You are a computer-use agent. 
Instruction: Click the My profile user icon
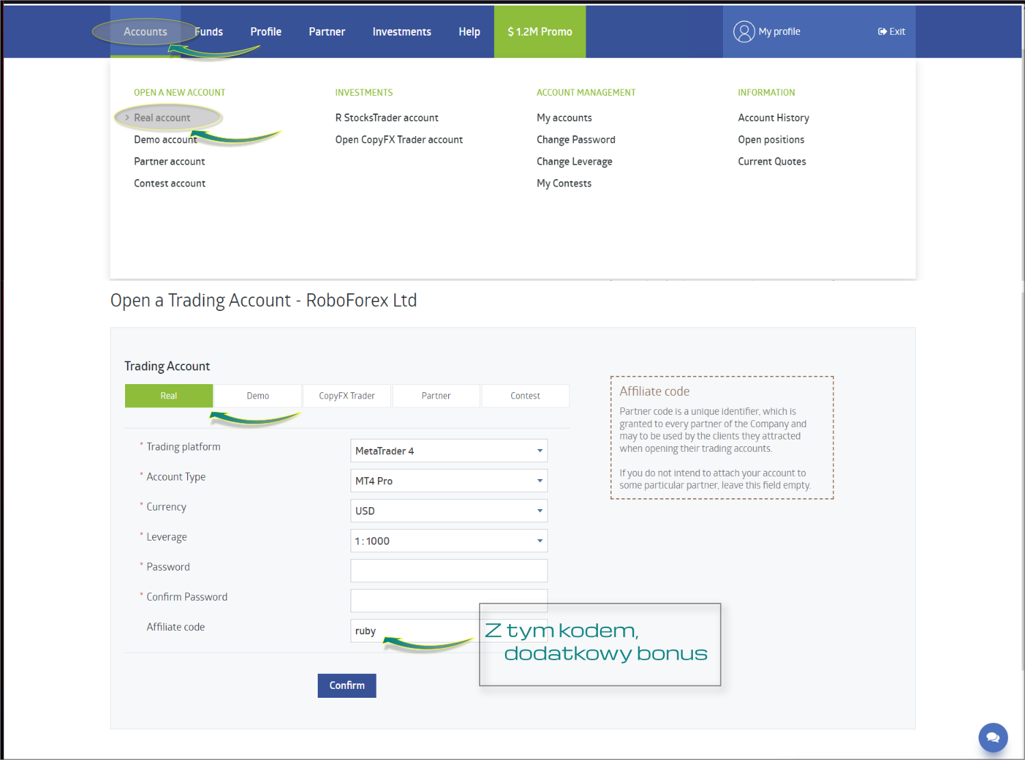tap(743, 31)
